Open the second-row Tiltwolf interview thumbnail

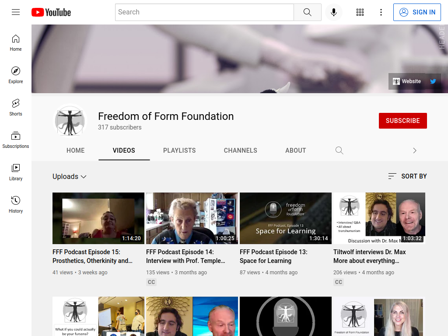(192, 316)
